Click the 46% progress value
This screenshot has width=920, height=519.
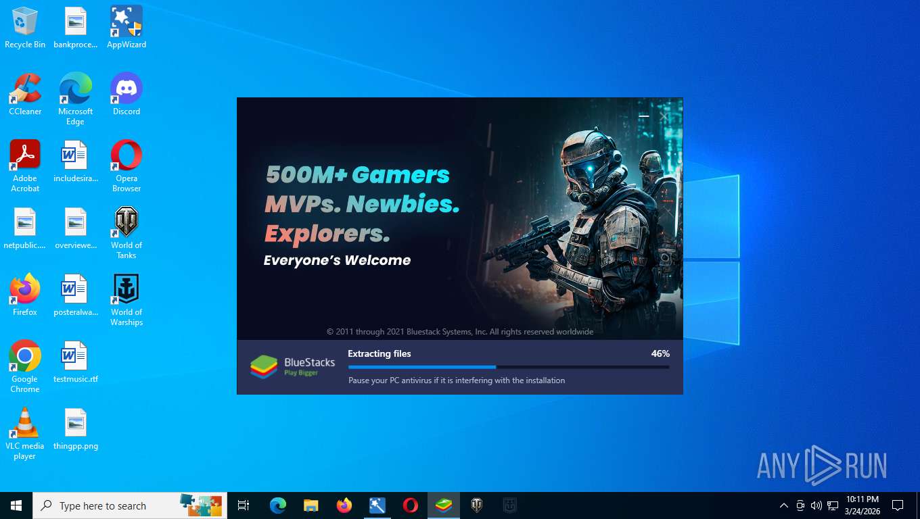(x=660, y=353)
